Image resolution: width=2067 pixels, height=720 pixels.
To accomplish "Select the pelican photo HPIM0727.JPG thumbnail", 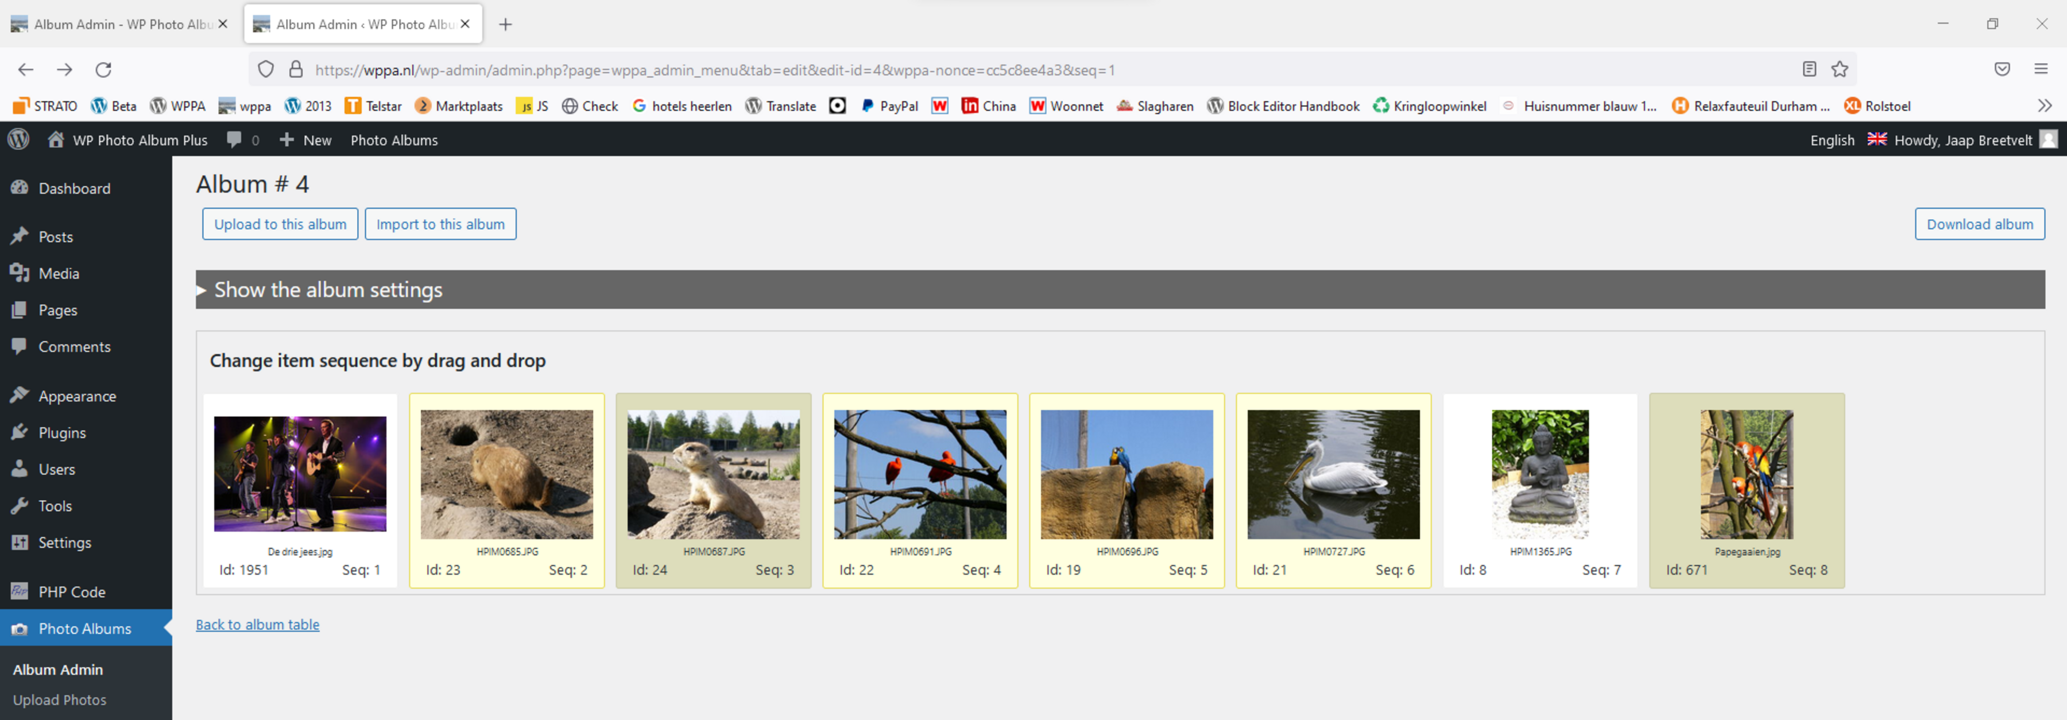I will point(1333,474).
